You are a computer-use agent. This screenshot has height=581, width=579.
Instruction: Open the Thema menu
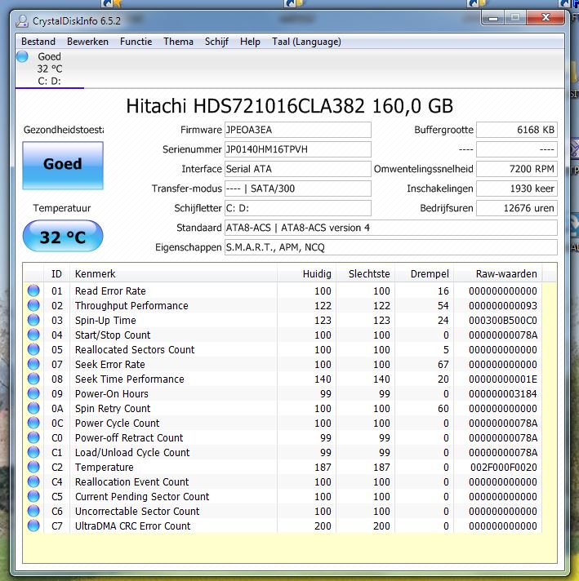point(178,42)
